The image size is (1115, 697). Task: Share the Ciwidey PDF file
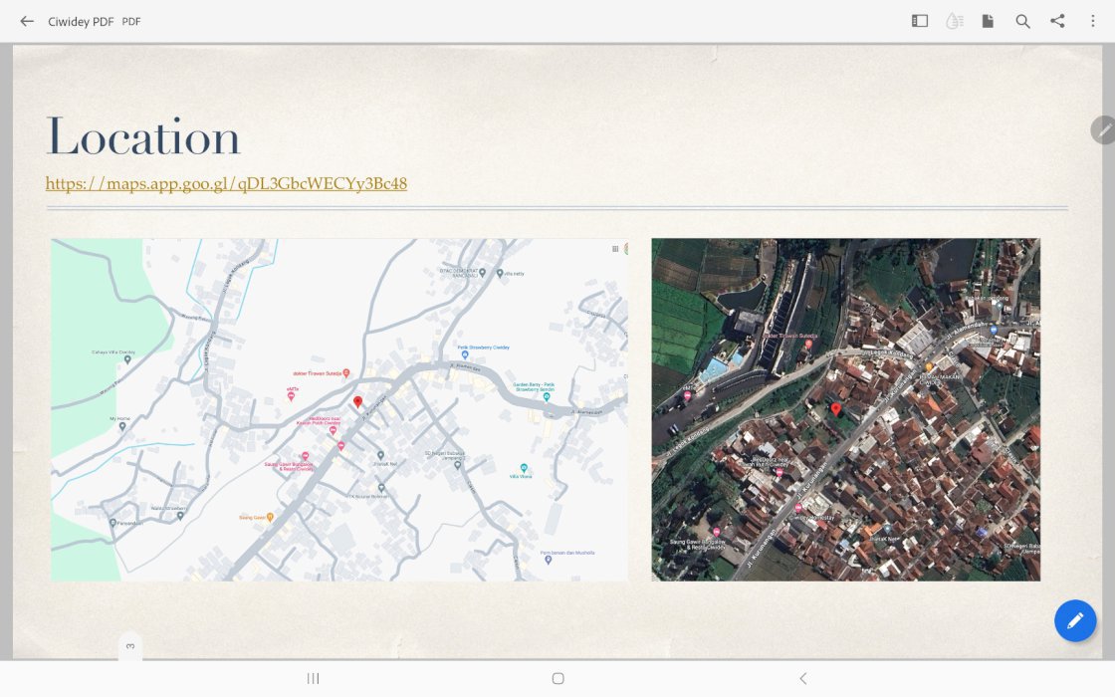[x=1057, y=21]
